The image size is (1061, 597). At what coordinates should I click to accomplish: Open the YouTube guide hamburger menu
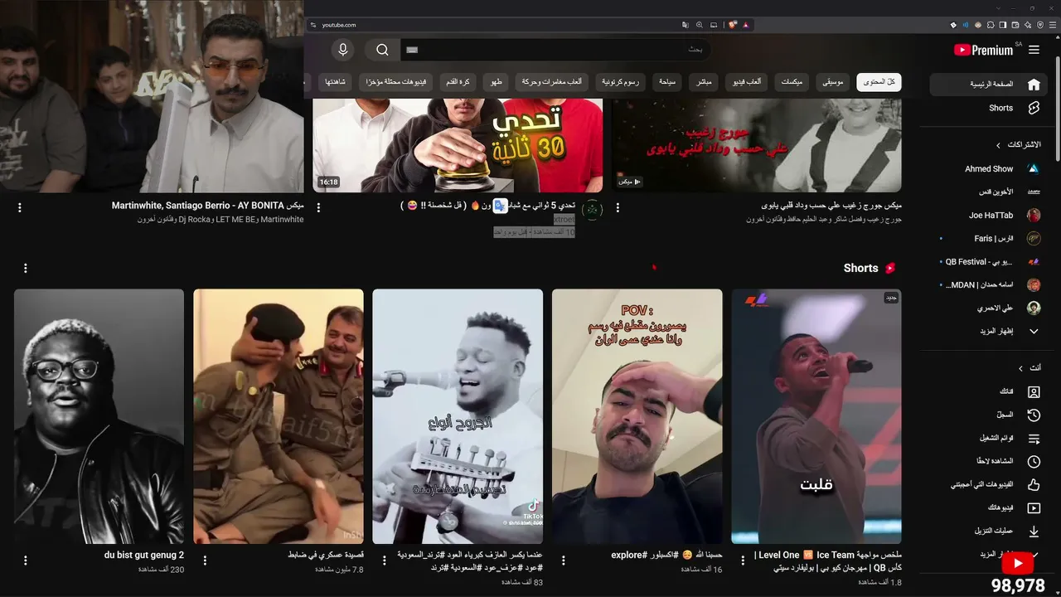(1034, 50)
